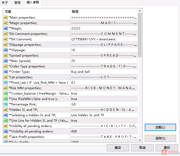180x156 pixels.
Task: Click the string icon beside *Order Type properties
Action: pos(5,66)
